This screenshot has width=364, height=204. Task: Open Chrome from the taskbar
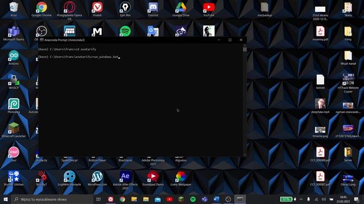tap(122, 199)
